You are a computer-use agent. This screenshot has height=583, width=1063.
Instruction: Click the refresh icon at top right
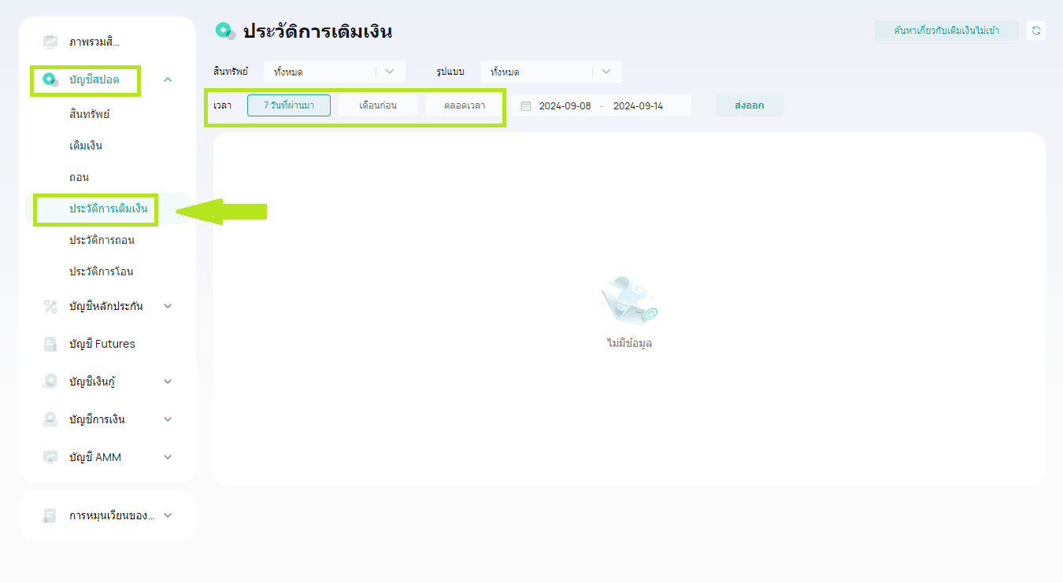[1036, 31]
